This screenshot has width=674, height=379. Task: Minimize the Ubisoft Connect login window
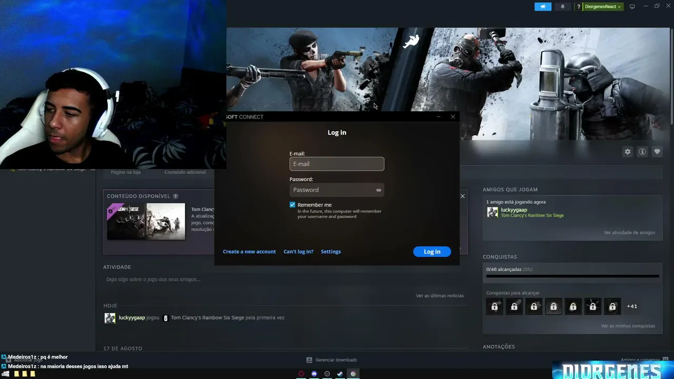[x=439, y=117]
